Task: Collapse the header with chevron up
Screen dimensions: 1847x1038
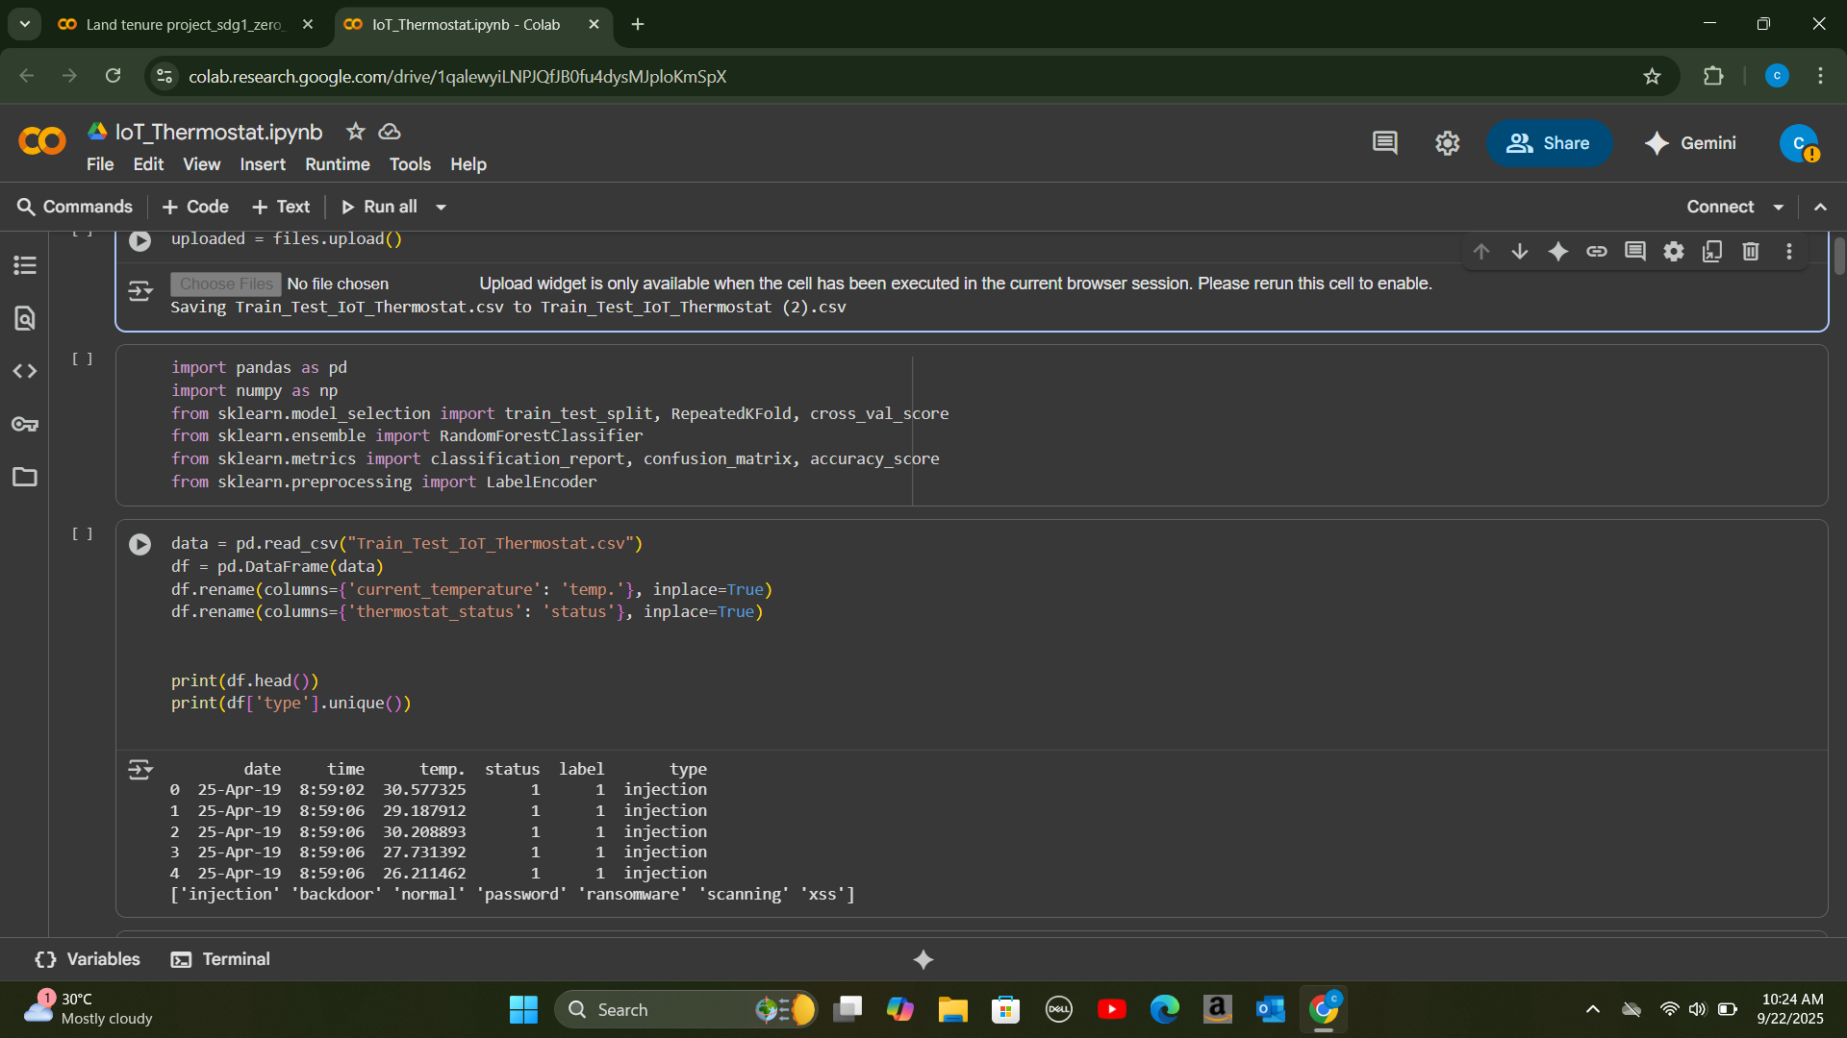Action: coord(1820,208)
